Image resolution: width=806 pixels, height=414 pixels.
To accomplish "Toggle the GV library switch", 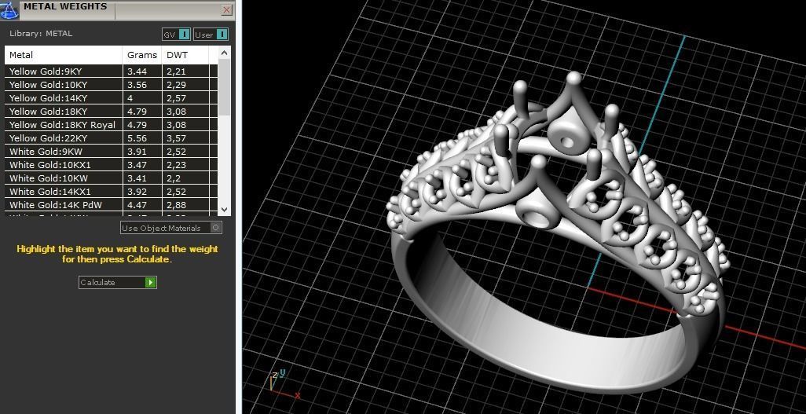I will point(176,35).
